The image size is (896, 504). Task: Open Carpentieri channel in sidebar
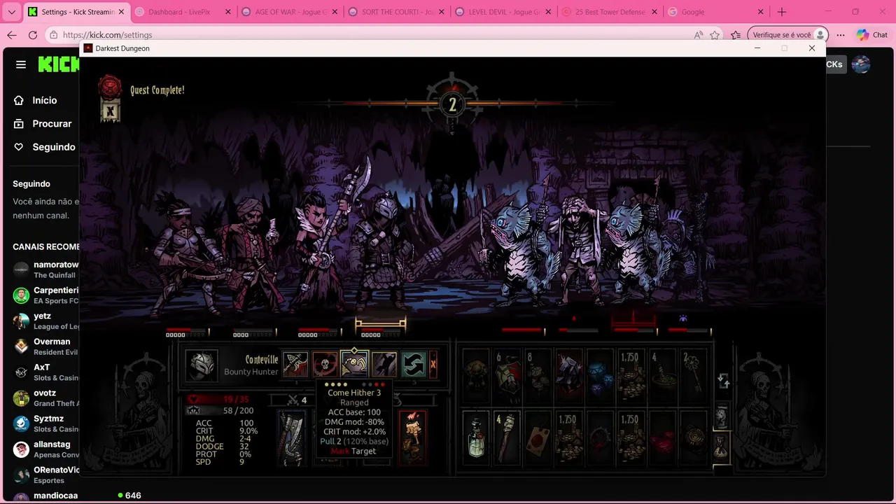click(x=46, y=295)
